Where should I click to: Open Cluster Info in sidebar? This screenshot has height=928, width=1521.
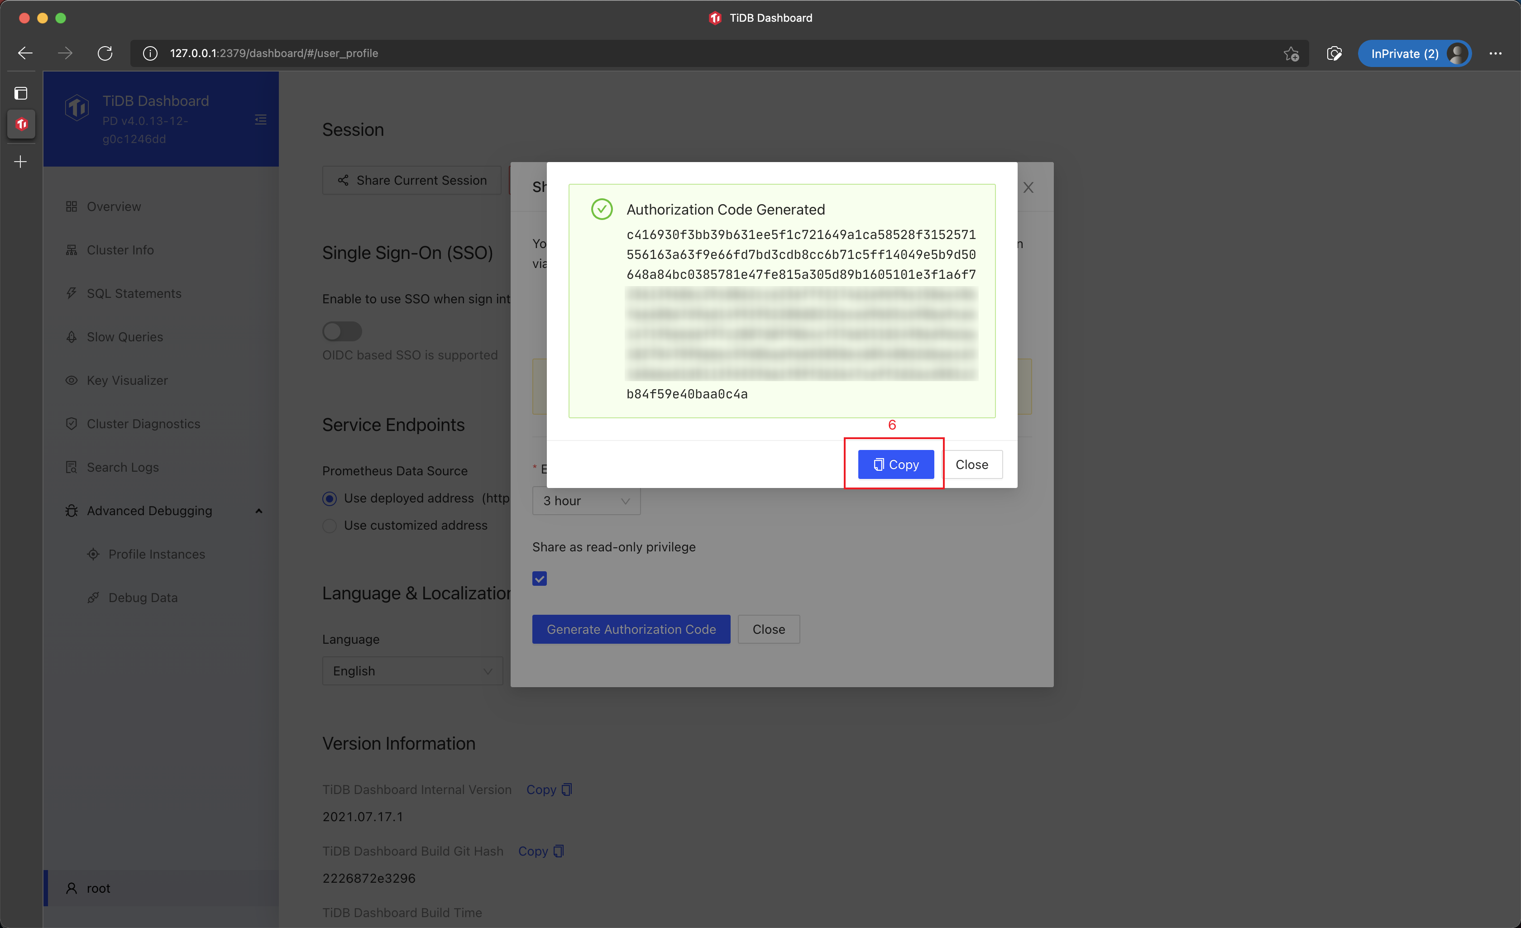161,250
